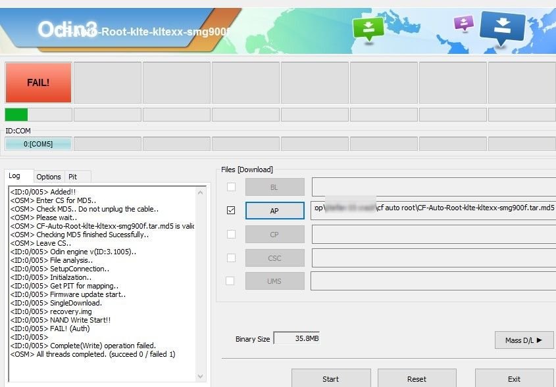The height and width of the screenshot is (387, 556).
Task: Click 'Get PIT for mapping..' log line
Action: (x=64, y=286)
